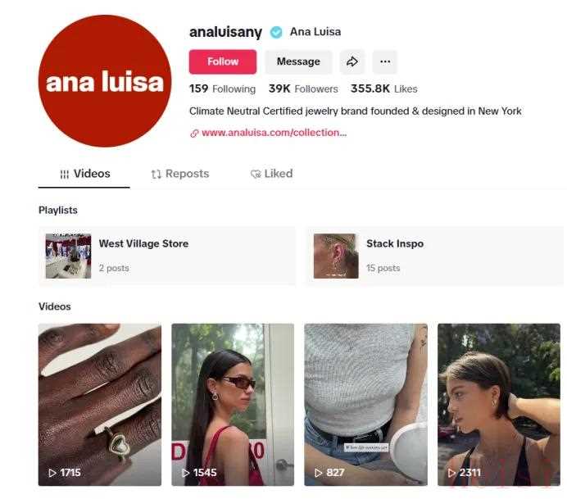View the 159 Following list
Viewport: 567px width, 499px height.
(x=222, y=88)
